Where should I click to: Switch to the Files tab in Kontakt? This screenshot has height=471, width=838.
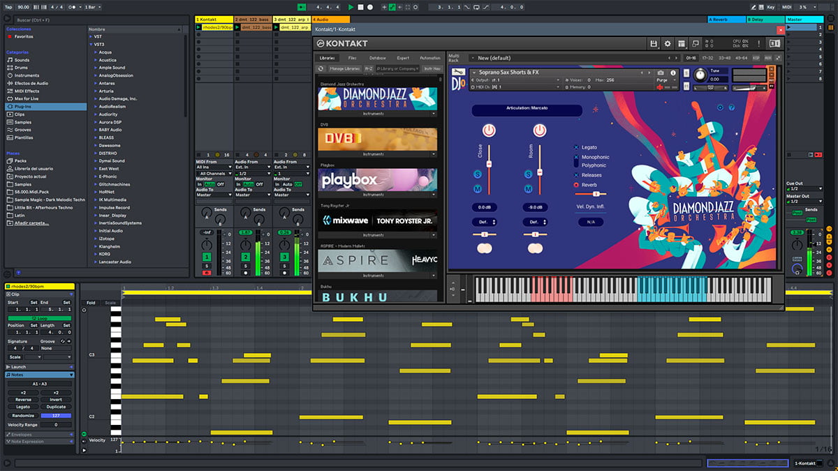click(353, 58)
